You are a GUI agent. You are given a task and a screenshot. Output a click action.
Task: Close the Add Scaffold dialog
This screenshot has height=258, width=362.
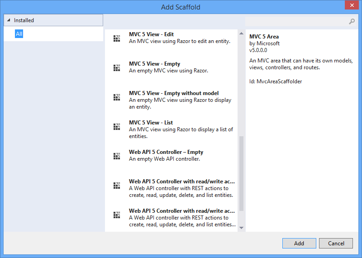click(352, 5)
